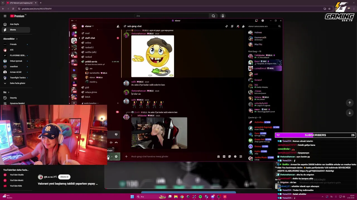The width and height of the screenshot is (357, 200).
Task: Open the gift icon in message box
Action: coord(218,156)
